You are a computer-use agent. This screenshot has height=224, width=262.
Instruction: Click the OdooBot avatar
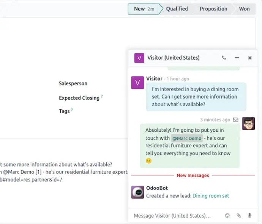click(x=137, y=192)
